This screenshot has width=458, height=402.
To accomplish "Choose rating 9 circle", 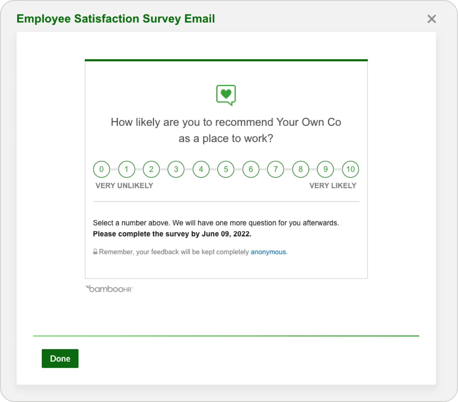I will click(325, 169).
